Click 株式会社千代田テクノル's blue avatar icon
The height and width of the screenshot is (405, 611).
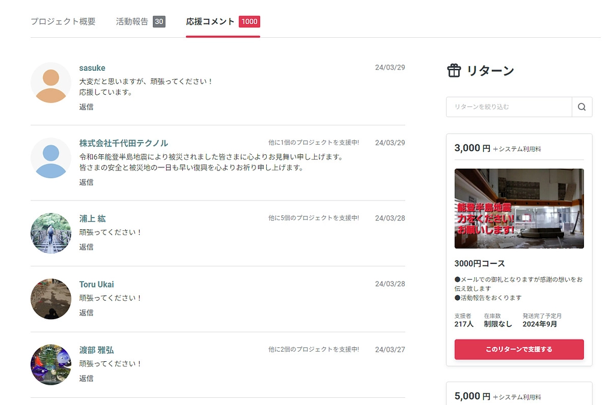coord(50,159)
